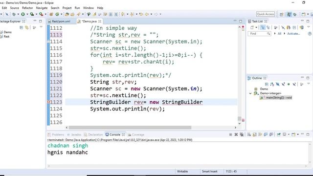Screen dimensions: 313x176
Task: Click the Back navigation arrow in the toolbar
Action: [147, 14]
